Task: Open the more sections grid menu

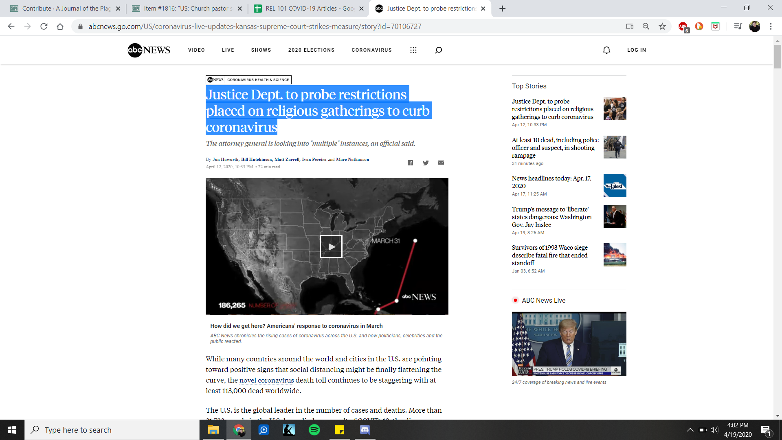Action: click(x=413, y=50)
